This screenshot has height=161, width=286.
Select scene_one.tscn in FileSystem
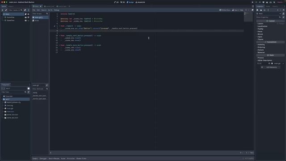pyautogui.click(x=13, y=114)
